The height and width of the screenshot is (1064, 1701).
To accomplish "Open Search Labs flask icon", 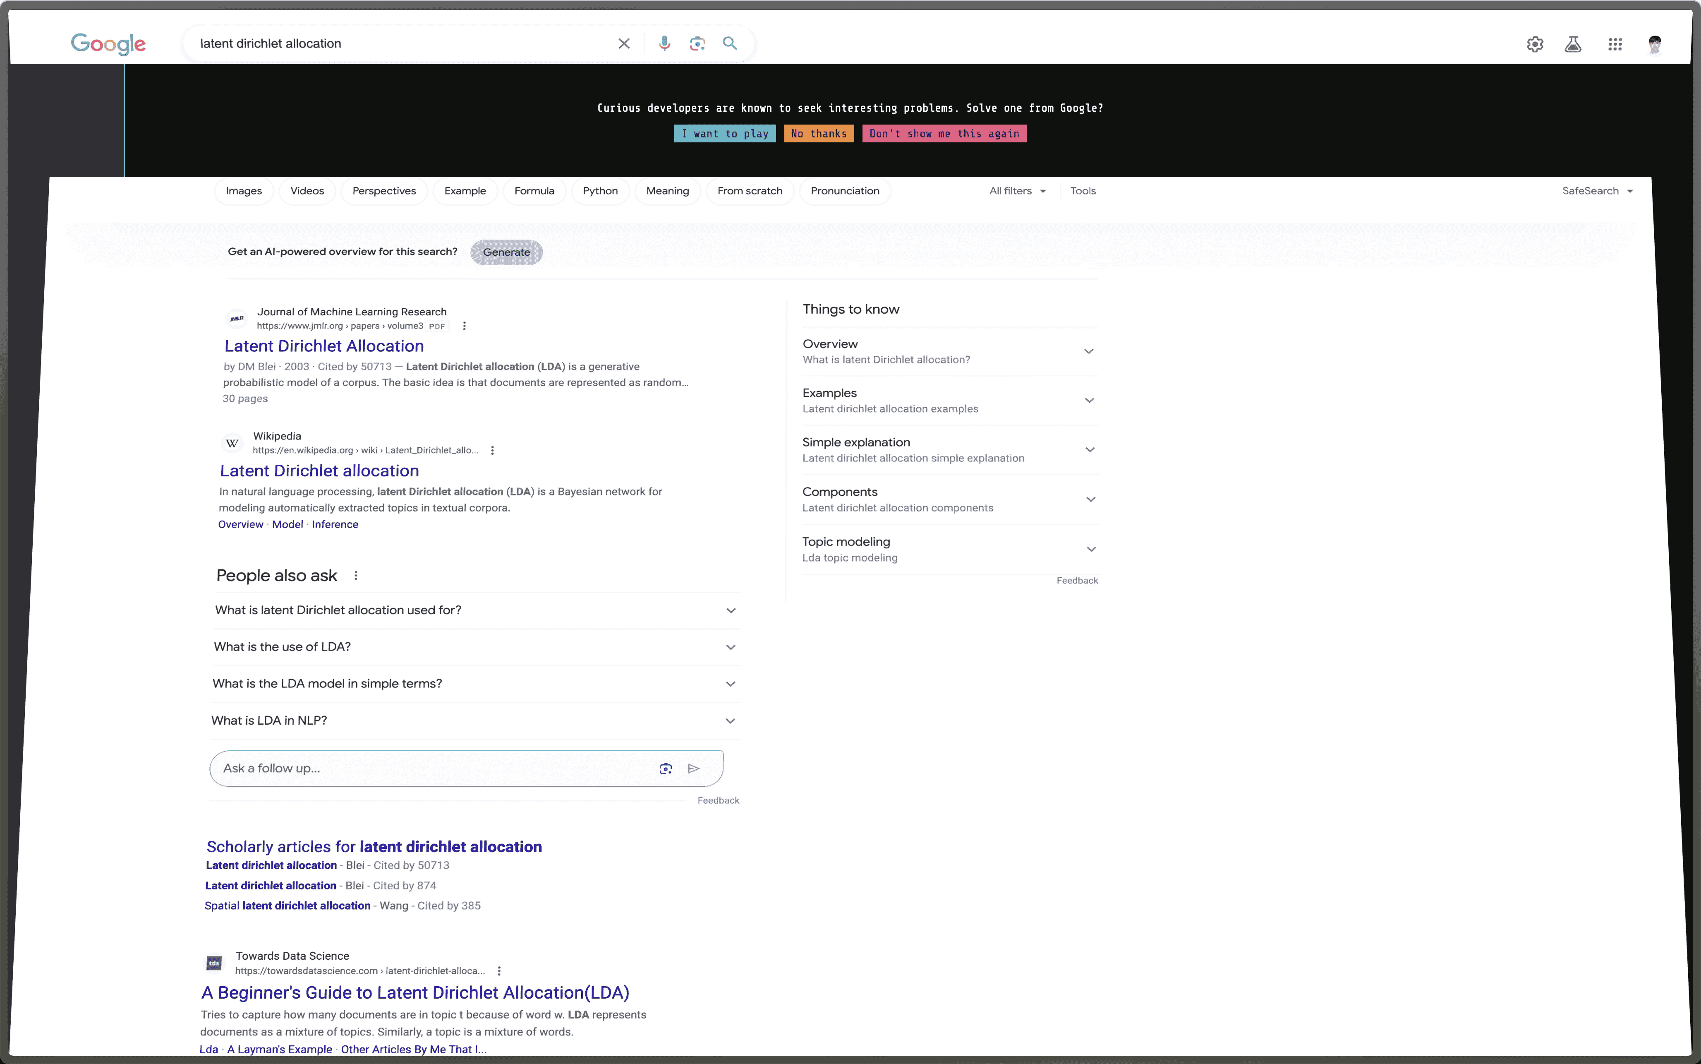I will [1573, 44].
